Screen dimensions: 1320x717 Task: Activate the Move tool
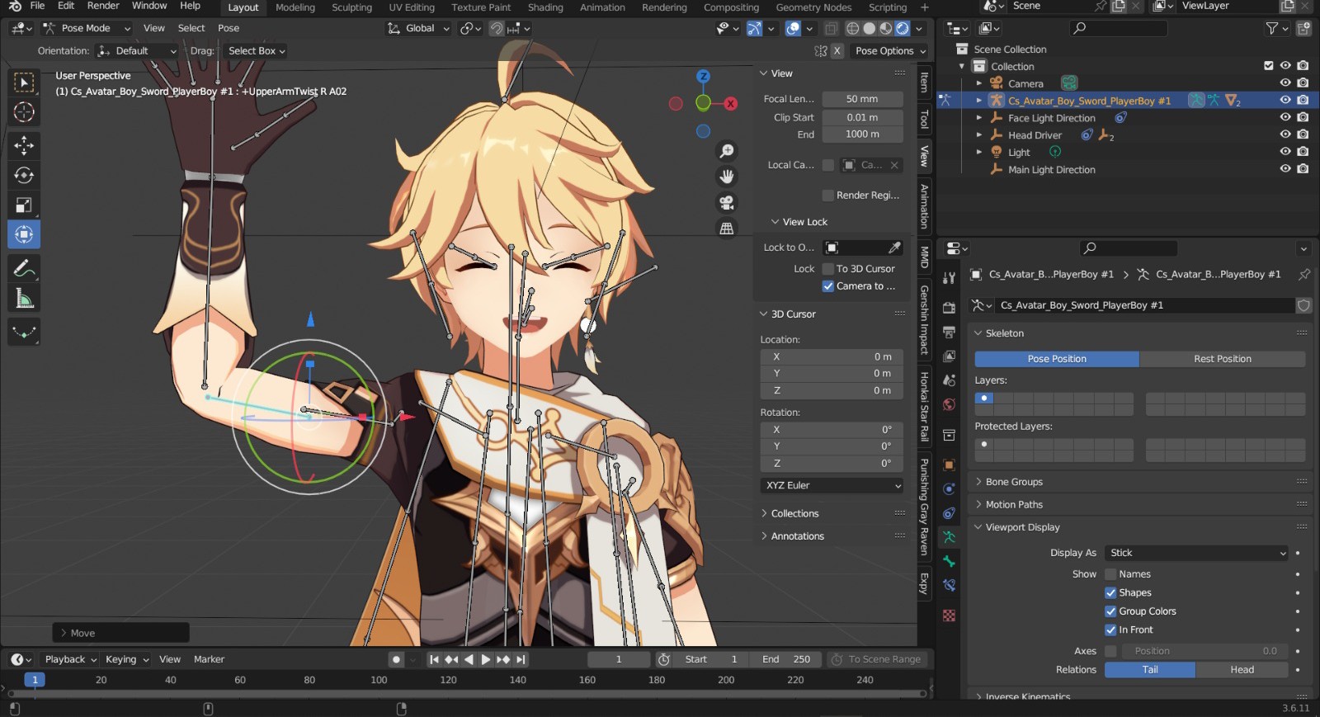point(24,145)
